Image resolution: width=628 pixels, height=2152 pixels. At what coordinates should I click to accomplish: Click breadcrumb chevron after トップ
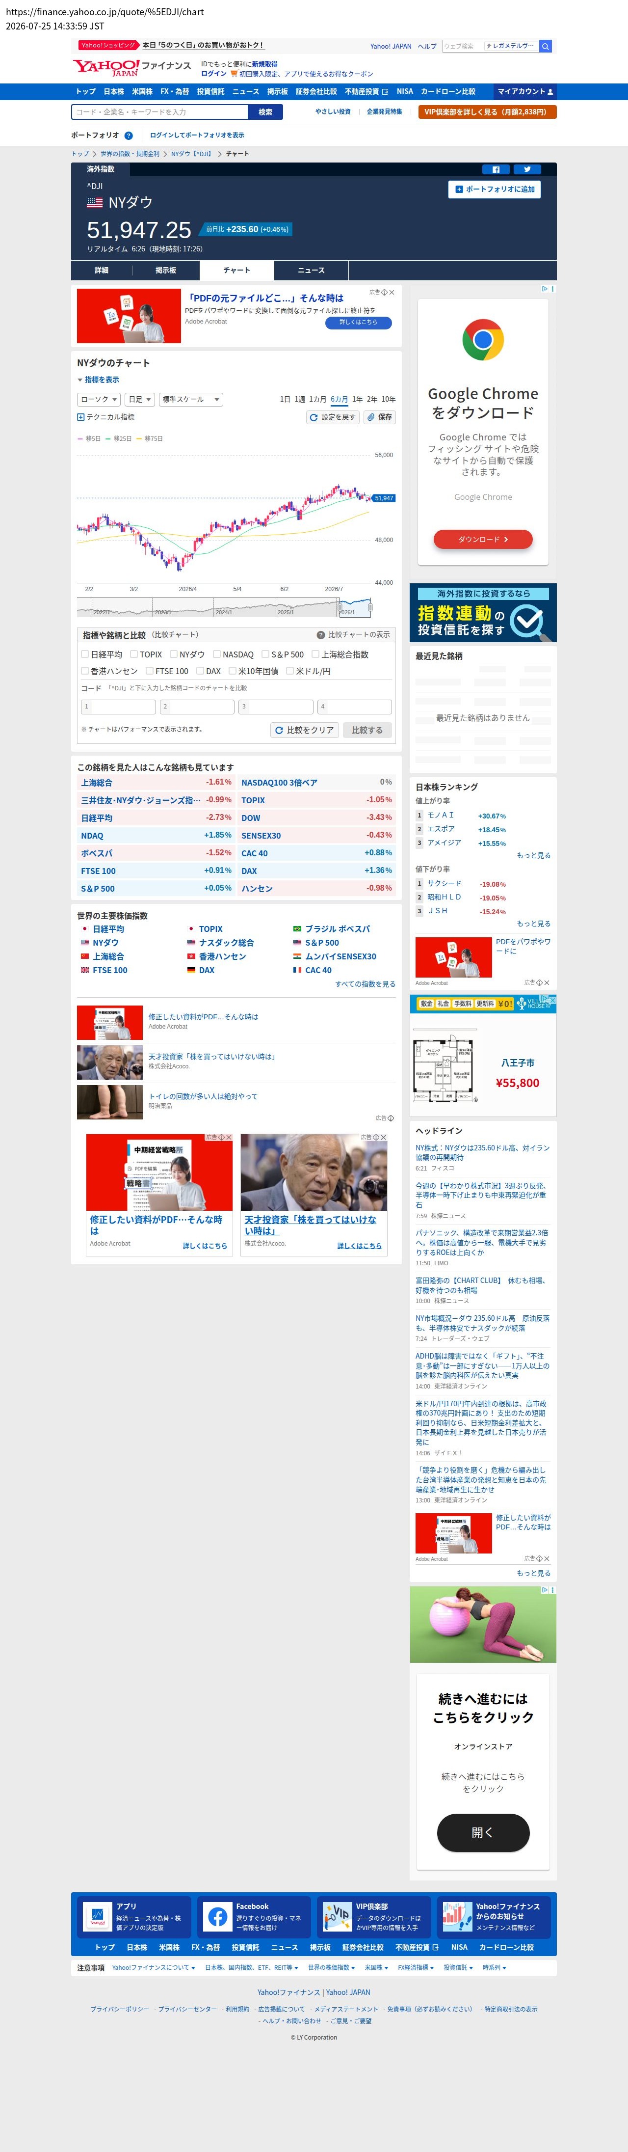point(94,154)
